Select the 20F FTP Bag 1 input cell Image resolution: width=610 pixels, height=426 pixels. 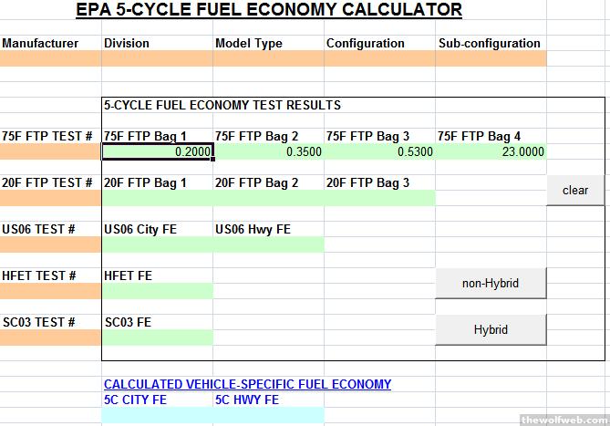tap(158, 199)
